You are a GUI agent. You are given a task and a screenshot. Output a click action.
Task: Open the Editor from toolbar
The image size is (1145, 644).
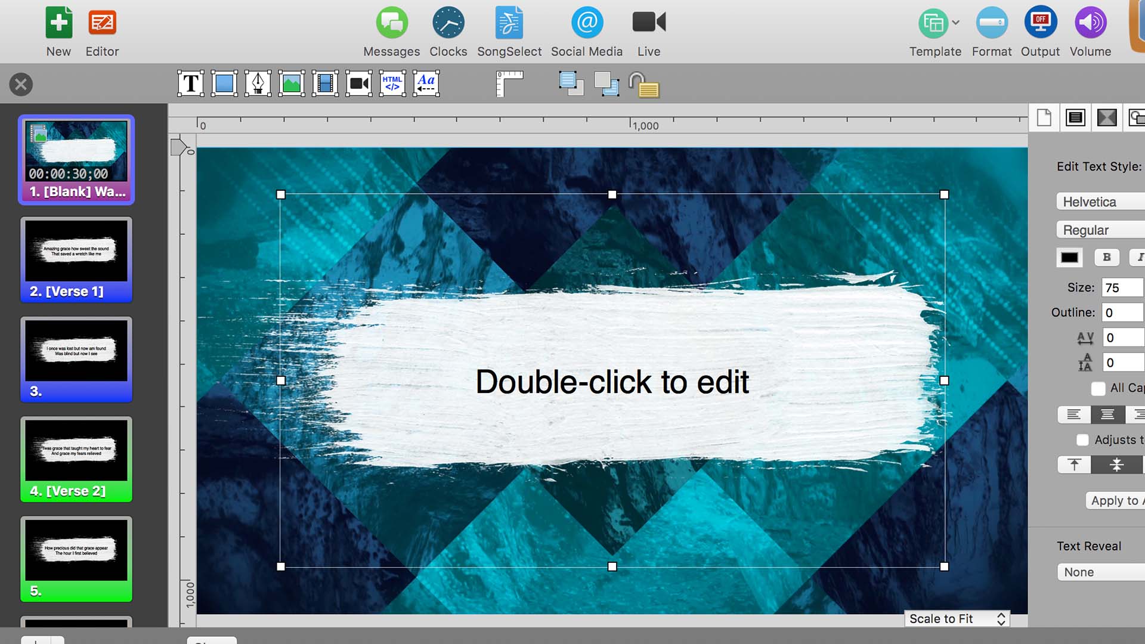click(x=102, y=23)
